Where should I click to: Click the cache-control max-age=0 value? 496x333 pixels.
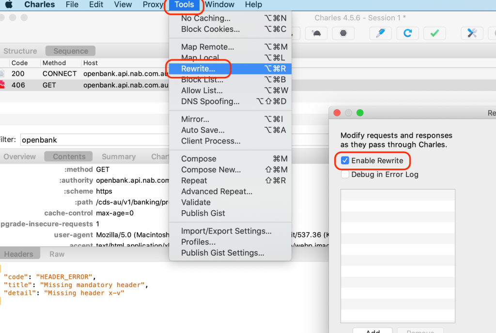click(x=115, y=213)
